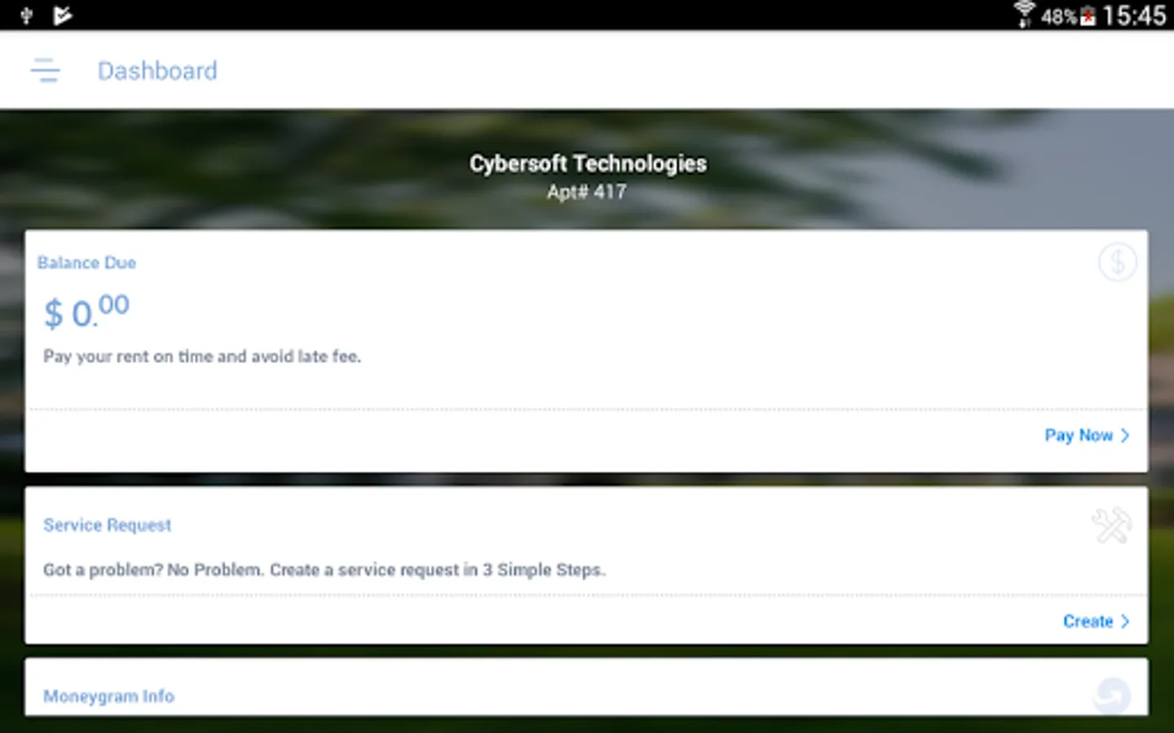Click the Pay Now link
Image resolution: width=1174 pixels, height=733 pixels.
(1079, 436)
